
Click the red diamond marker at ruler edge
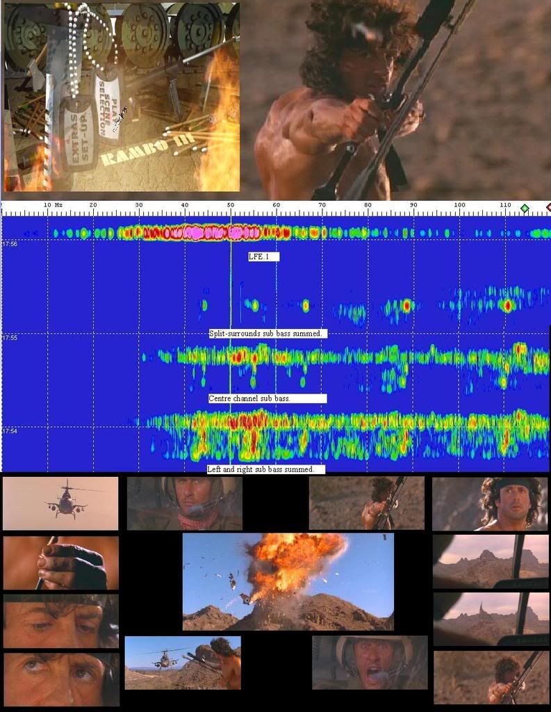point(548,207)
